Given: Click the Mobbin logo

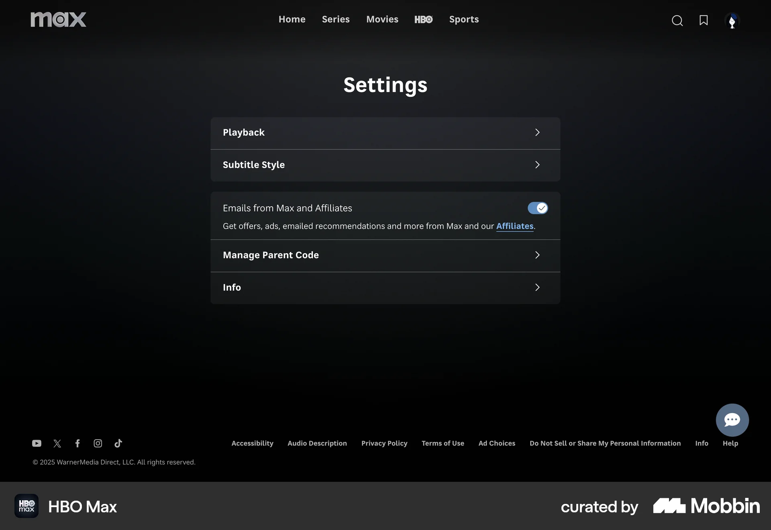Looking at the screenshot, I should (706, 506).
